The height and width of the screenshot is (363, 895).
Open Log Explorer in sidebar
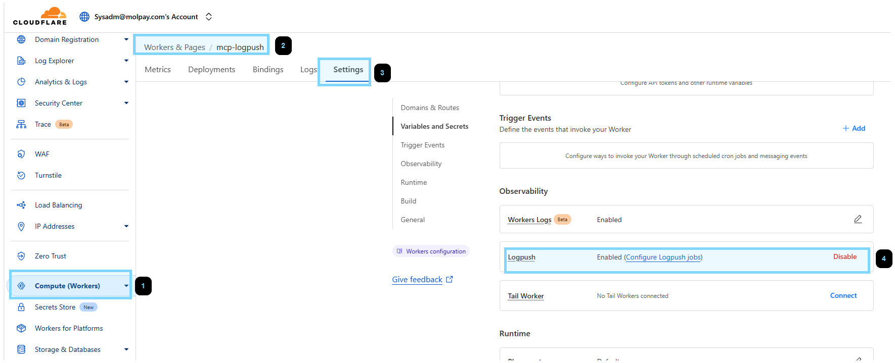[x=55, y=61]
